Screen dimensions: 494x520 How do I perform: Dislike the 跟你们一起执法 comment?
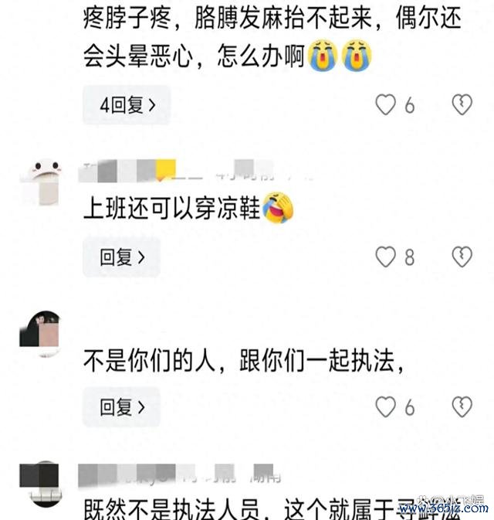tap(462, 406)
